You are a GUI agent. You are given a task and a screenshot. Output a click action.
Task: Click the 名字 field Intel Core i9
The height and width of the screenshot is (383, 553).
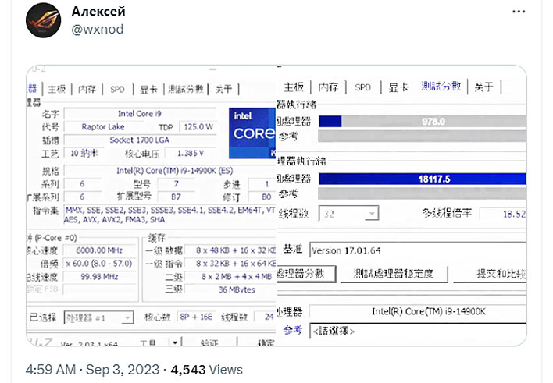140,114
